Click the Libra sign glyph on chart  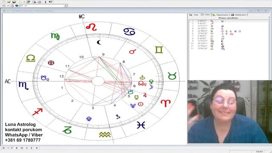[31, 58]
